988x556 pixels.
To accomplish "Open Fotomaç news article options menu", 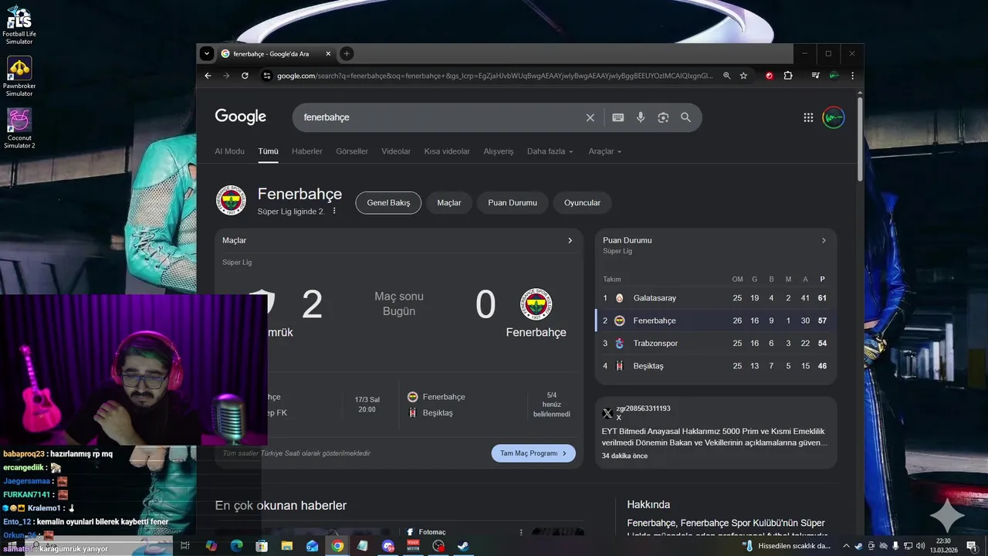I will click(521, 532).
